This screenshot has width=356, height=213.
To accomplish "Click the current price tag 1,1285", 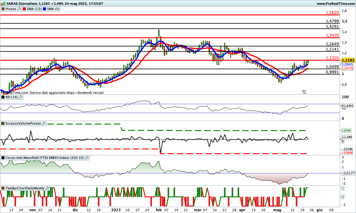I will click(348, 60).
